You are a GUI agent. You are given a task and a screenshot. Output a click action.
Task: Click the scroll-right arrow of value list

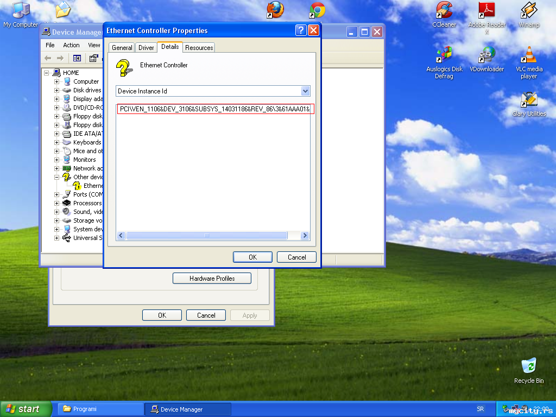click(x=305, y=236)
